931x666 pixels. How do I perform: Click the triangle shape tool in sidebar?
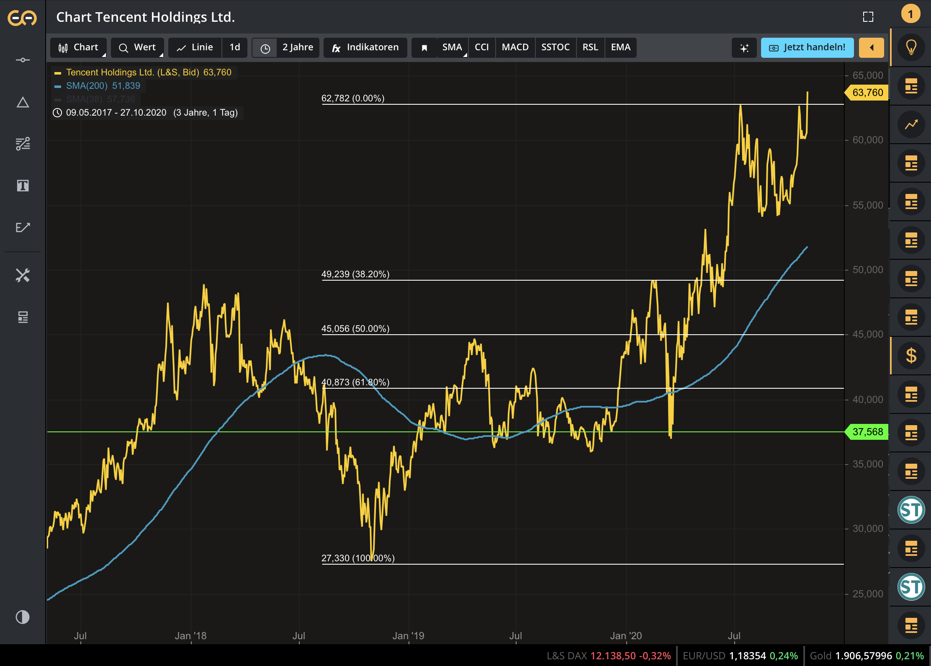(x=23, y=102)
